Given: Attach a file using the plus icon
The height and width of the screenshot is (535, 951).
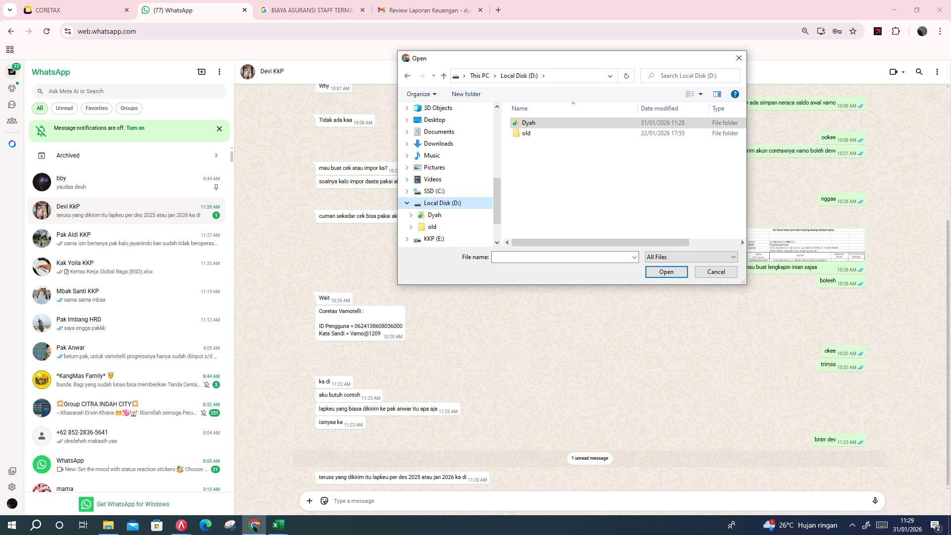Looking at the screenshot, I should (x=310, y=501).
